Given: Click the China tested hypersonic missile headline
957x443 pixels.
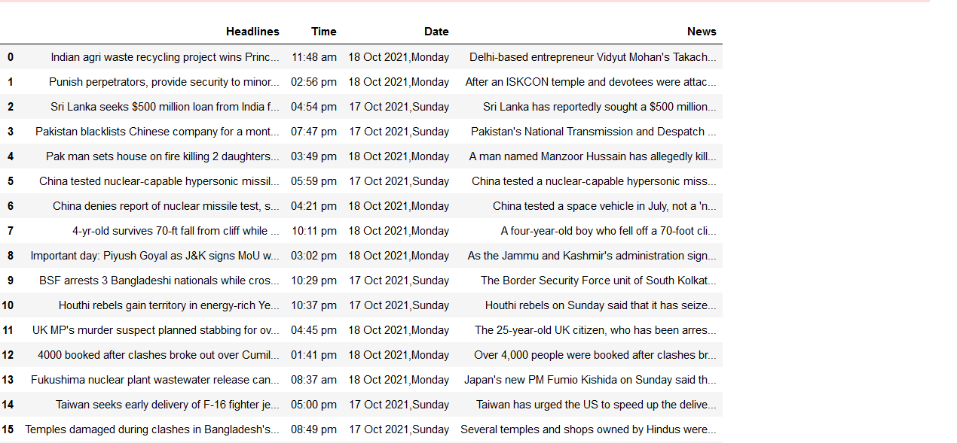Looking at the screenshot, I should [x=159, y=181].
